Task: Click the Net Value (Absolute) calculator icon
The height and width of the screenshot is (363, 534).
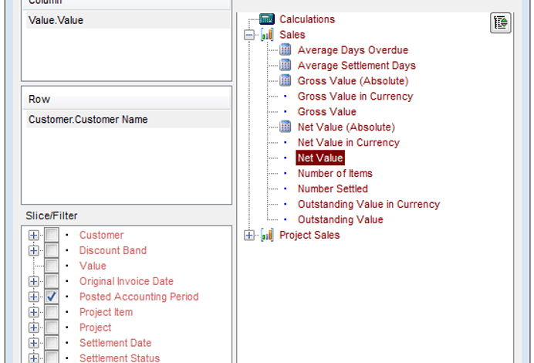Action: tap(286, 127)
